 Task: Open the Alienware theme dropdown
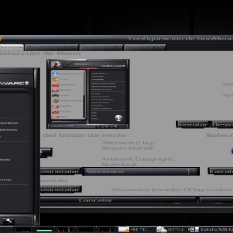pyautogui.click(x=141, y=171)
